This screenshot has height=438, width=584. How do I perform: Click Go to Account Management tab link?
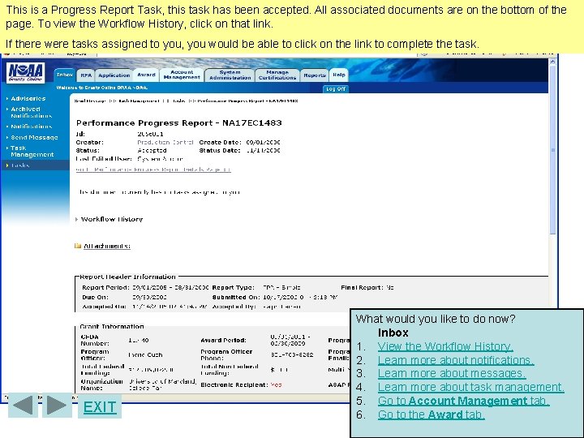click(464, 401)
